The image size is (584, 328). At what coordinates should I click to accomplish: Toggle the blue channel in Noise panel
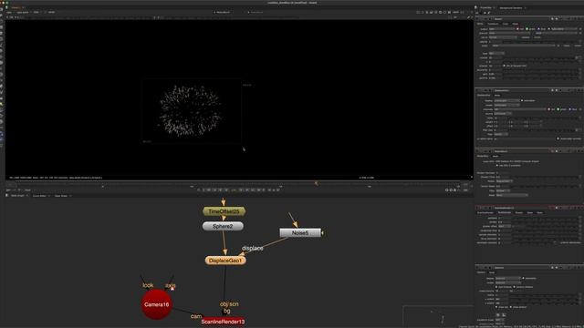click(x=538, y=28)
